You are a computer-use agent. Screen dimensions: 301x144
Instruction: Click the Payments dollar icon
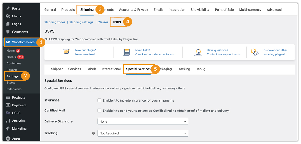[8, 105]
